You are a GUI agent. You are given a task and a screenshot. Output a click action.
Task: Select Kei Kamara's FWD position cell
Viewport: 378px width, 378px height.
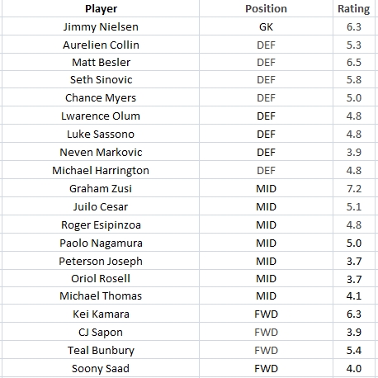click(266, 314)
